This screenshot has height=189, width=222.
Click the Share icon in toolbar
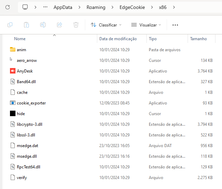pos(59,25)
